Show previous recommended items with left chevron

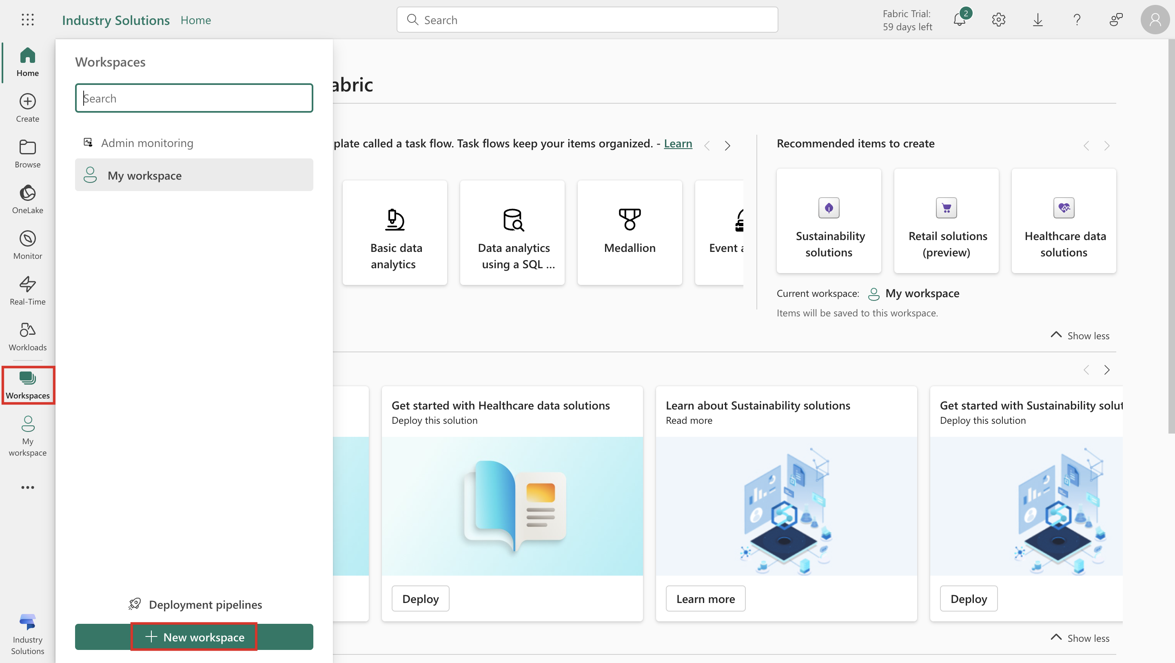pyautogui.click(x=1086, y=146)
